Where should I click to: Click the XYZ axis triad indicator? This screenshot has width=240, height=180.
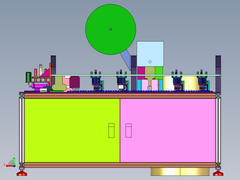click(10, 161)
